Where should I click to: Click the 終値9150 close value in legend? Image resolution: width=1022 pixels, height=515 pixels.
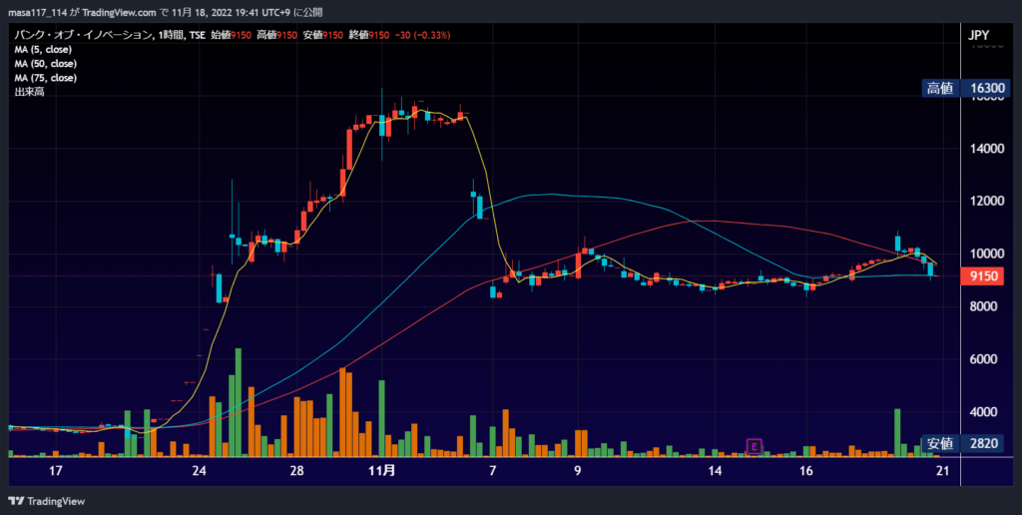pos(369,35)
